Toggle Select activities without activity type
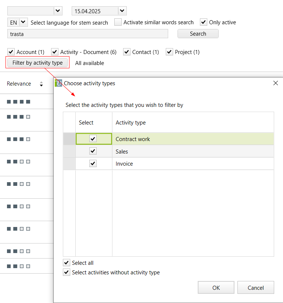The height and width of the screenshot is (303, 283). (67, 273)
